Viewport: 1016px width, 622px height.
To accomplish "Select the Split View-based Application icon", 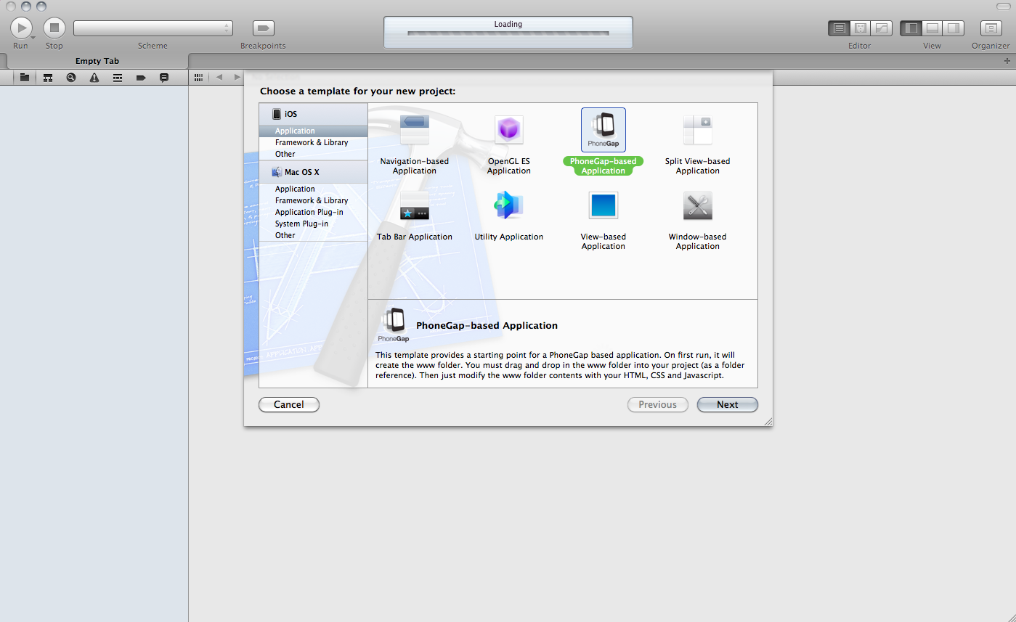I will tap(697, 131).
